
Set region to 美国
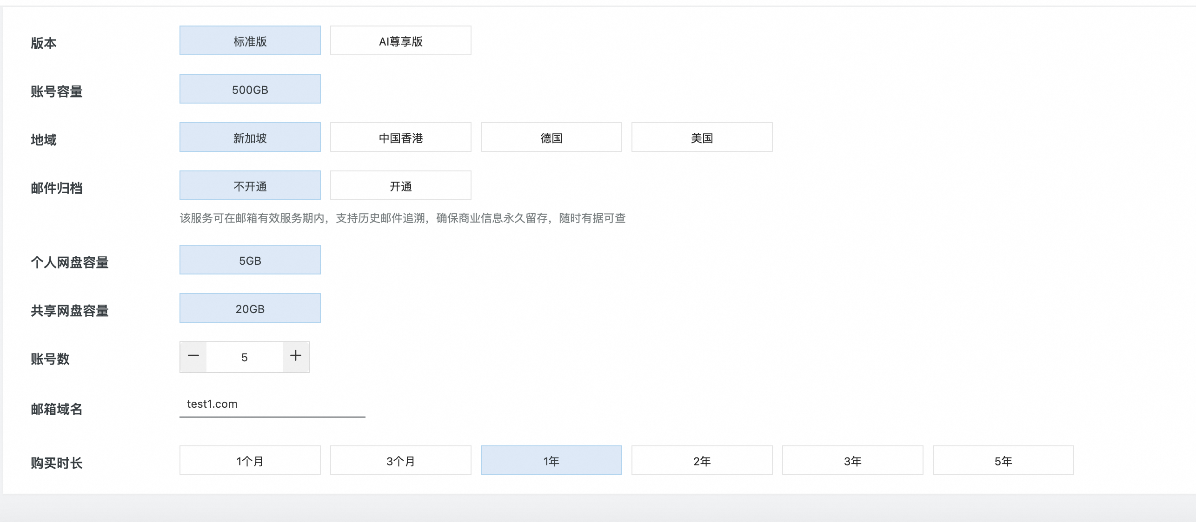702,137
